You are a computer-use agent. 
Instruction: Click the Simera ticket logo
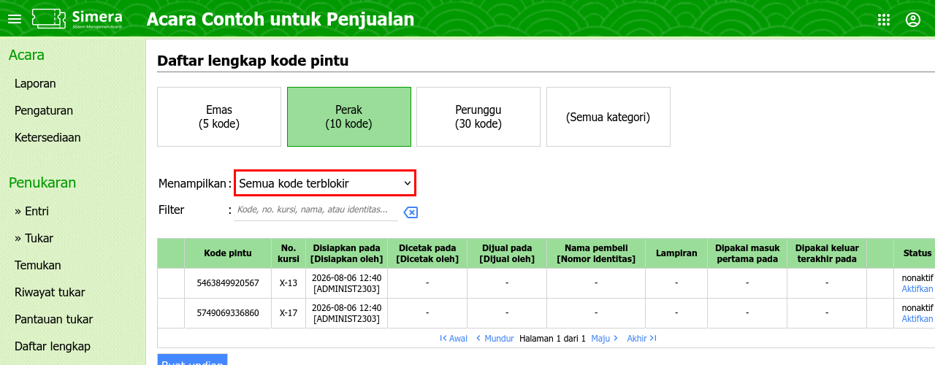77,19
